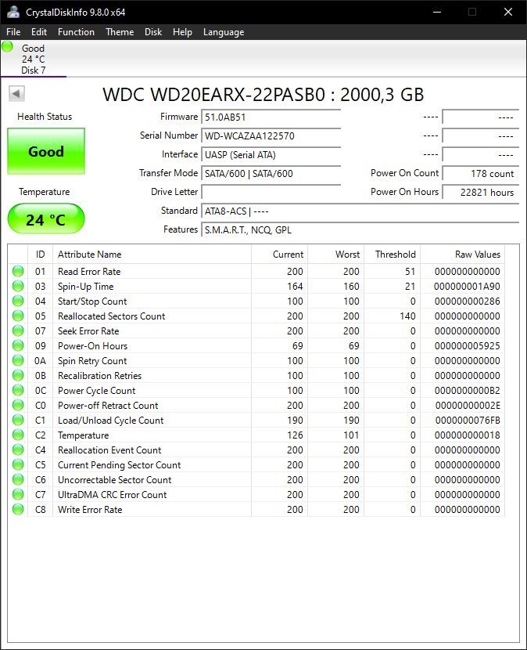Open the Function menu

76,32
